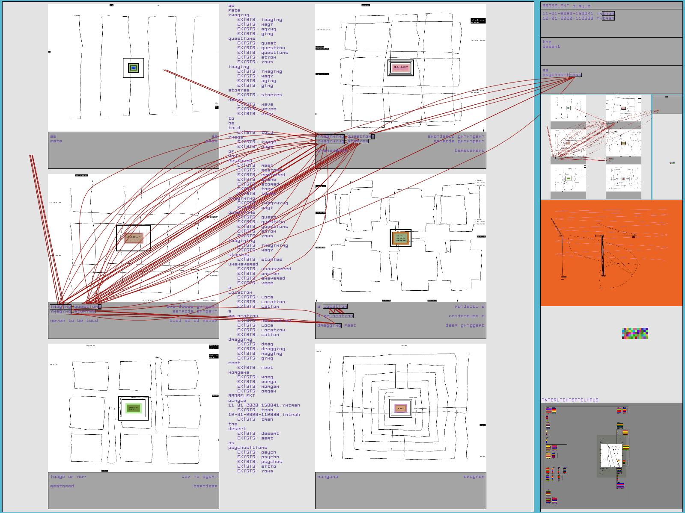Click the orange drawing preview panel
Viewport: 685px width, 513px height.
[611, 253]
